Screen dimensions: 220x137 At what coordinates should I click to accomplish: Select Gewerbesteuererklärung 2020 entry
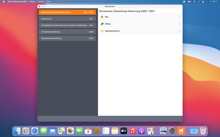tap(67, 38)
